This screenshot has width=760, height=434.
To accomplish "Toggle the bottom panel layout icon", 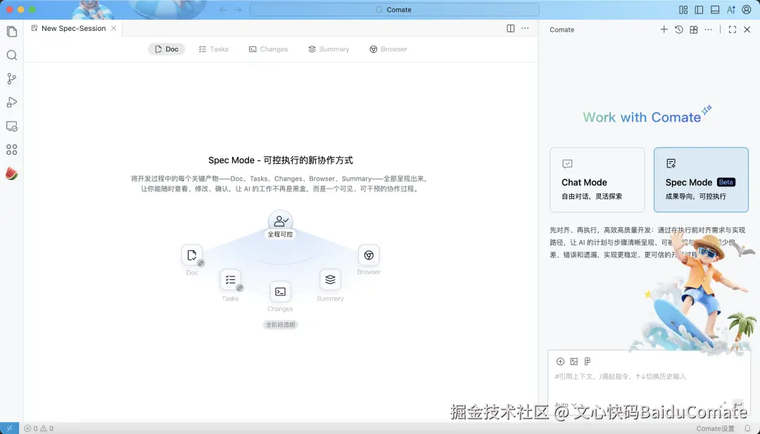I will coord(715,10).
